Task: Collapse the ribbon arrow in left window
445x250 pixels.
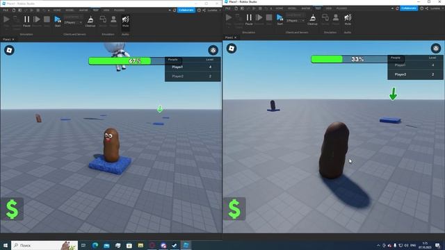Action: pos(170,10)
